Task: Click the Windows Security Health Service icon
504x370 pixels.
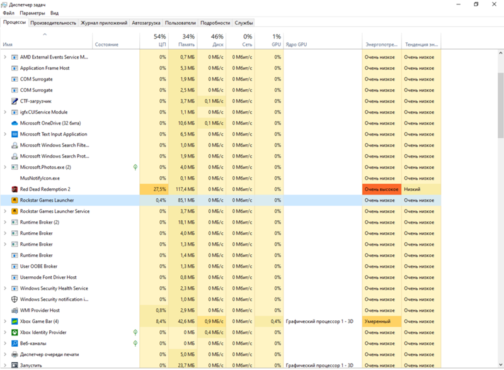Action: tap(14, 288)
